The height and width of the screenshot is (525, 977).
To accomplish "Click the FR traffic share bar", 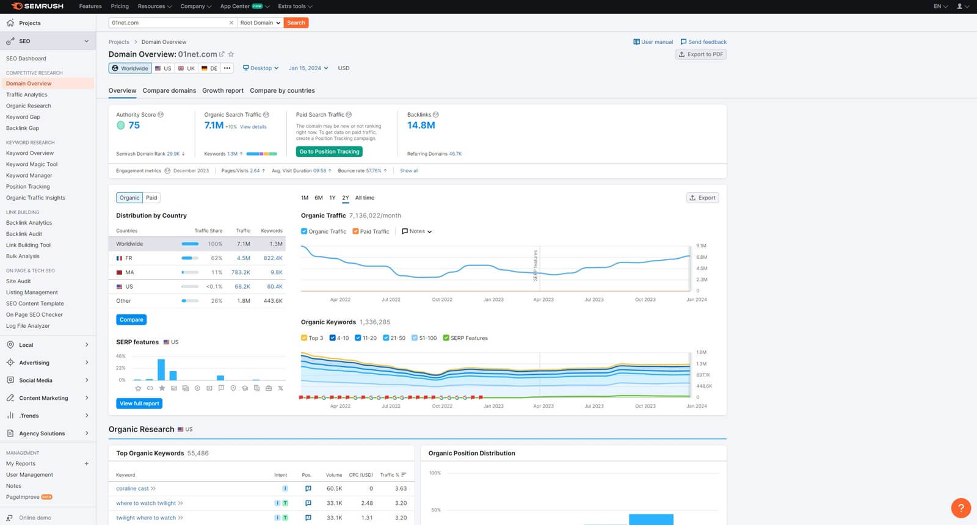I will [x=190, y=258].
